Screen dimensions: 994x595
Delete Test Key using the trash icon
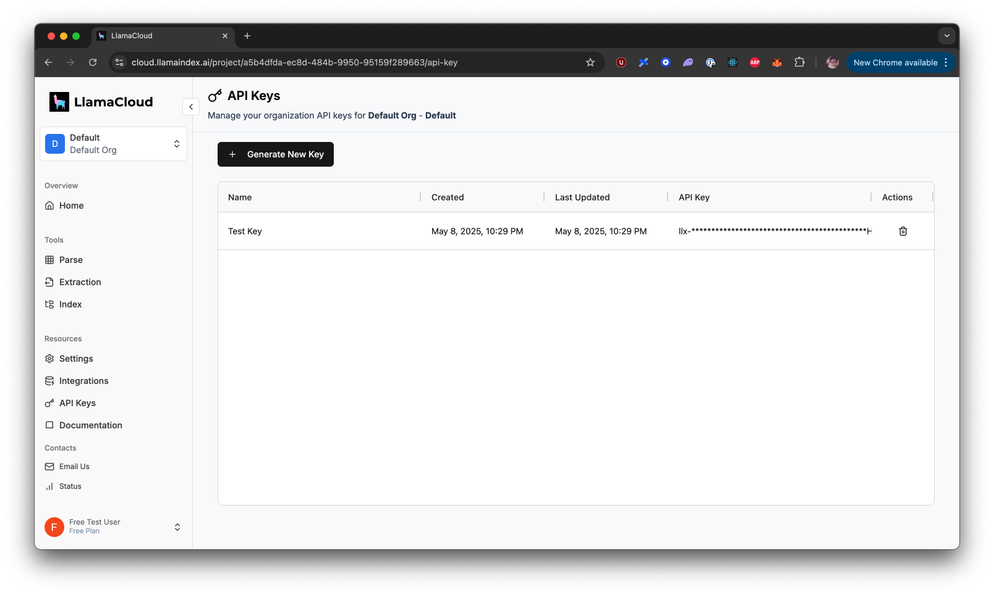point(903,231)
